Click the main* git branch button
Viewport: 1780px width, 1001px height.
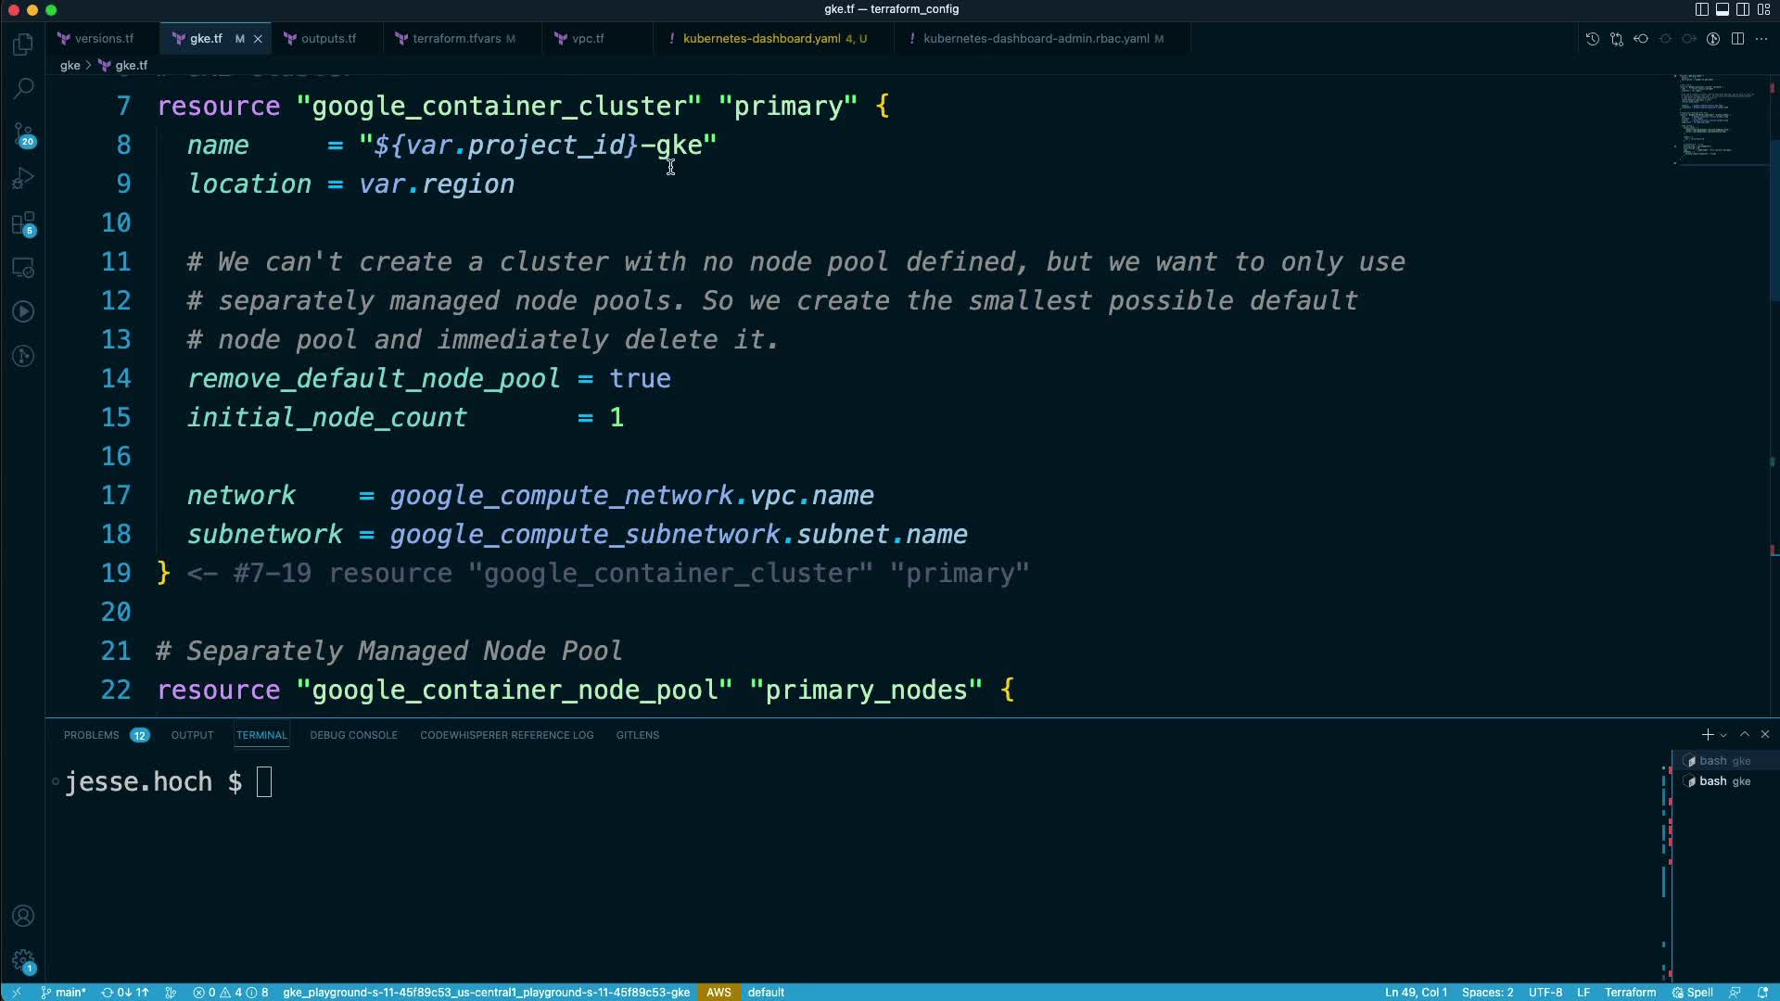[x=63, y=992]
